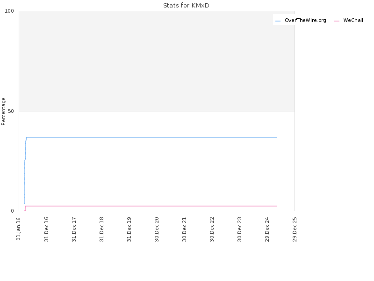Click the blue OverTheWire.org data line
The image size is (374, 281).
pos(151,137)
